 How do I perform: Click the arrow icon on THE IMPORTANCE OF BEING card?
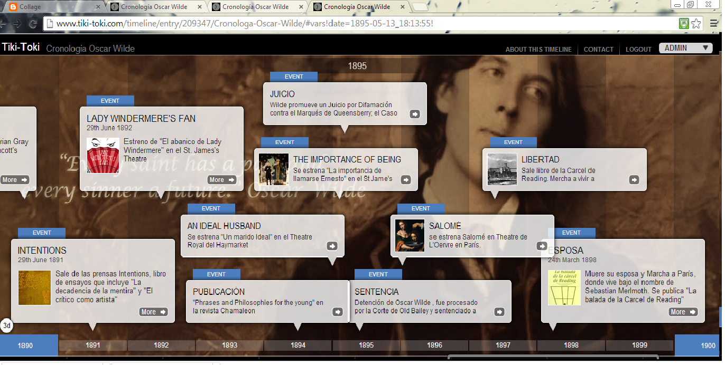[x=406, y=180]
